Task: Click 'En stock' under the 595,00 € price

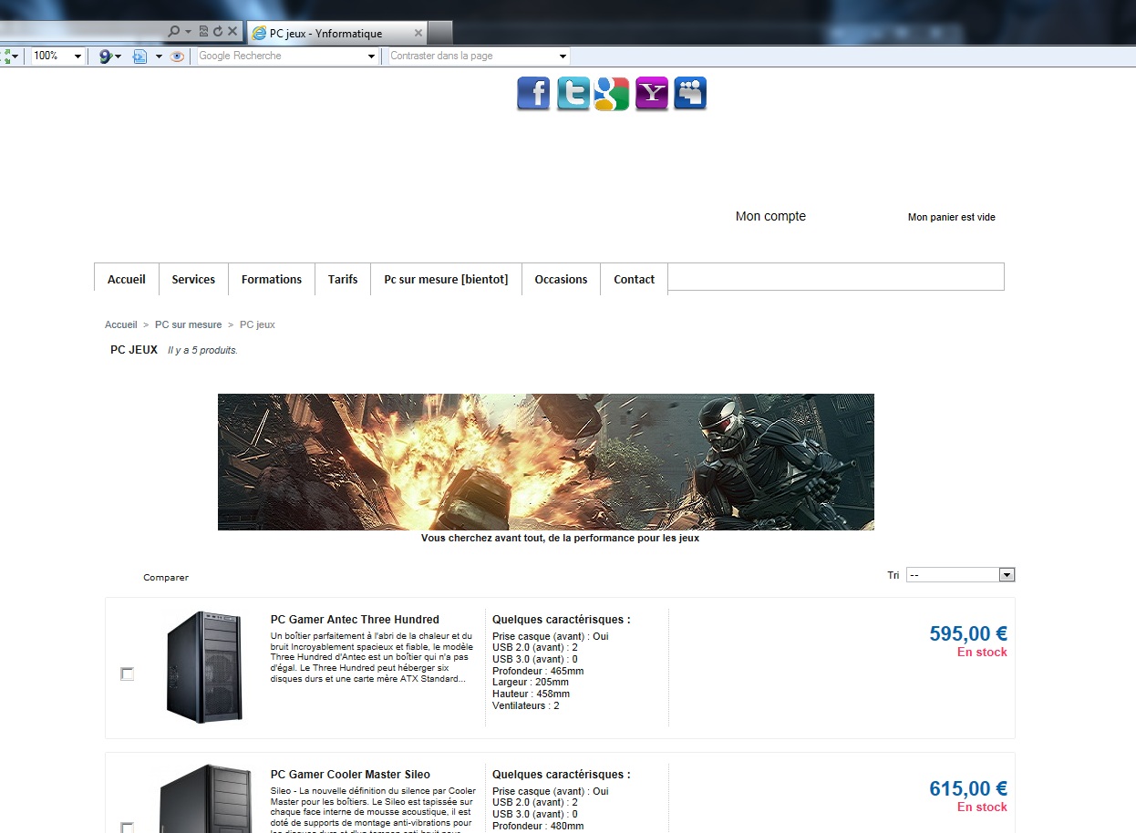Action: pyautogui.click(x=982, y=653)
